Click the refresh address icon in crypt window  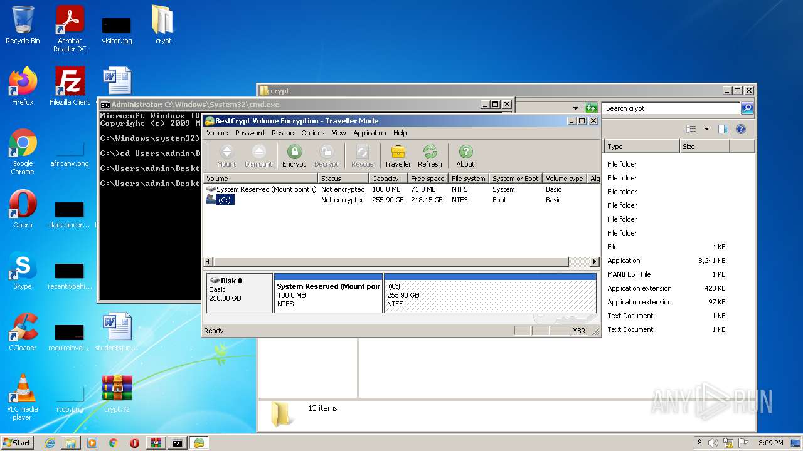[x=590, y=108]
